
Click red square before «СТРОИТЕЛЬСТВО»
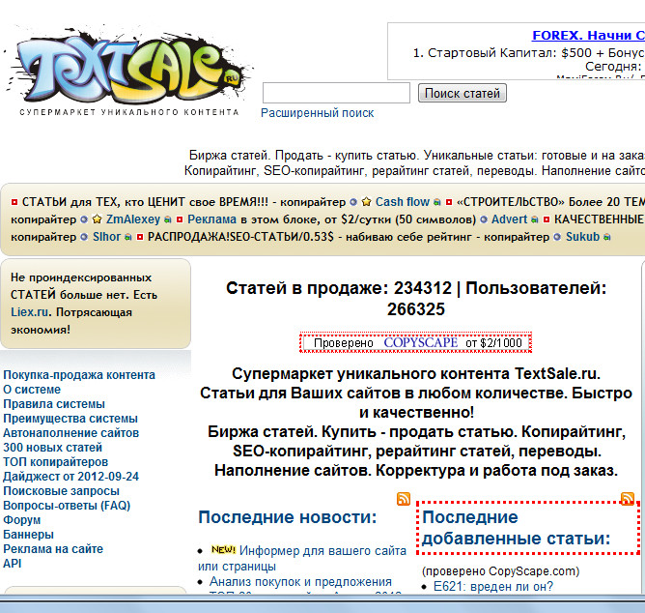tap(449, 202)
